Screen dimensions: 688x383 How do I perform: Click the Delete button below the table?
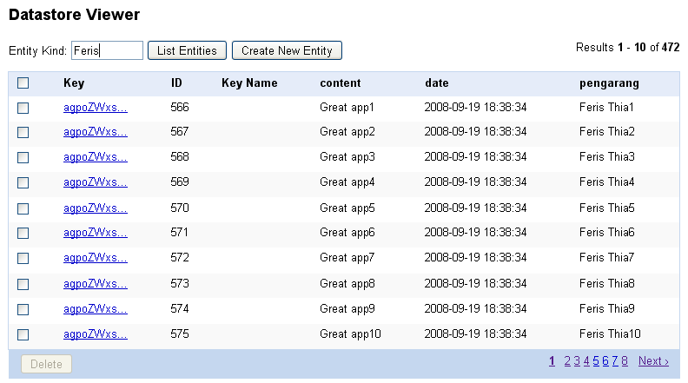click(46, 364)
